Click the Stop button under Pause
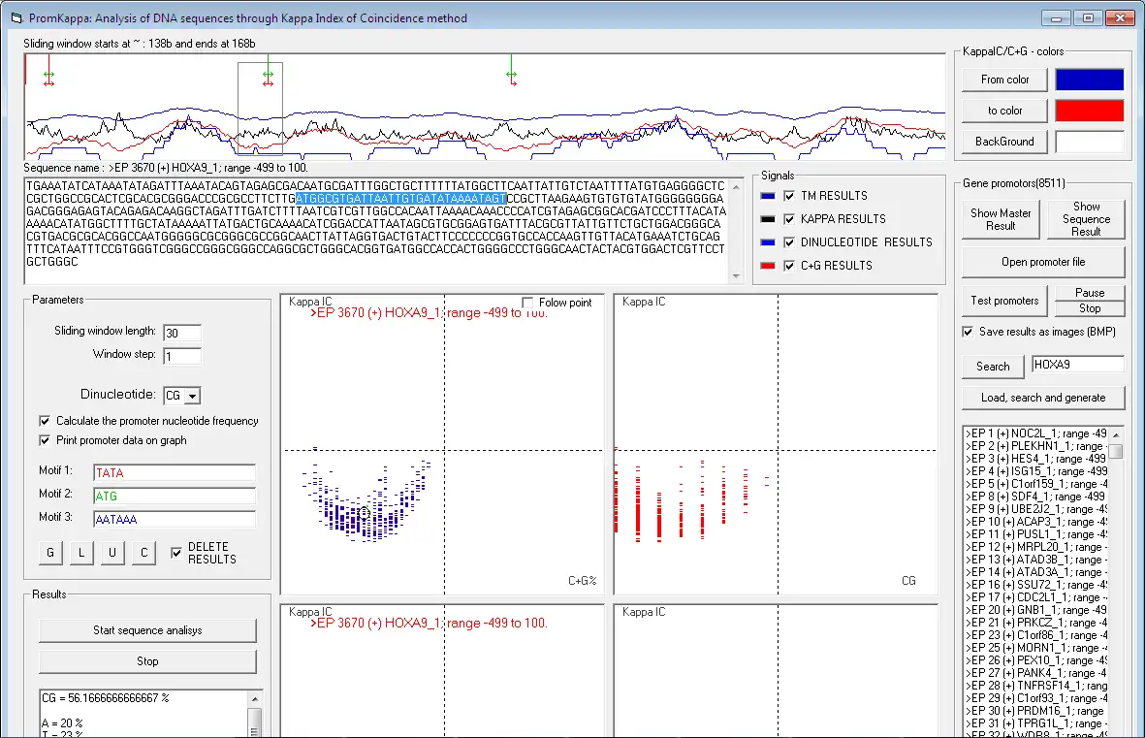 (1090, 308)
